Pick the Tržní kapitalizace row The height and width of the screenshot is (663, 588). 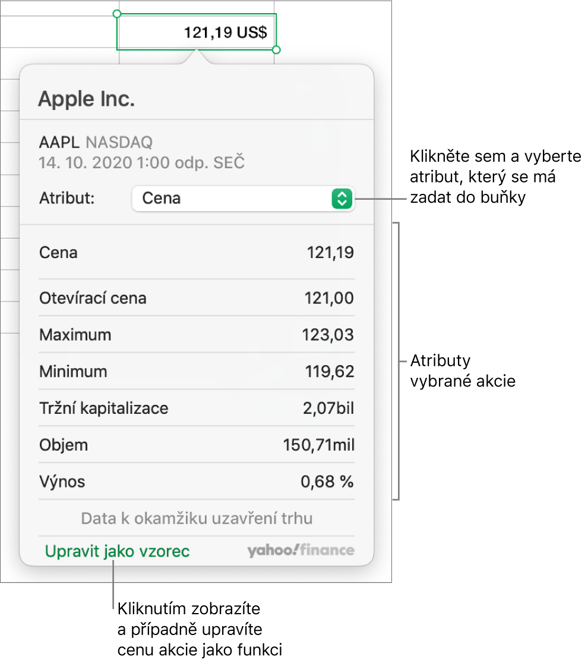coord(197,408)
